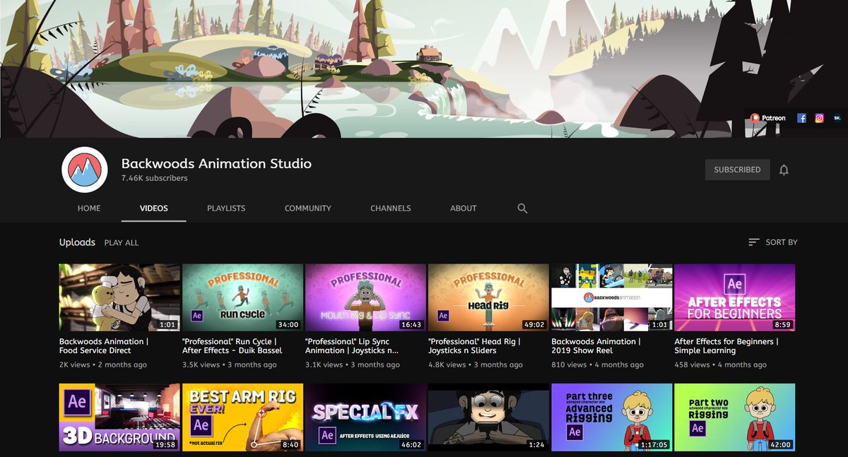Viewport: 848px width, 457px height.
Task: Click "810 views • 4 months ago" text
Action: pyautogui.click(x=598, y=365)
